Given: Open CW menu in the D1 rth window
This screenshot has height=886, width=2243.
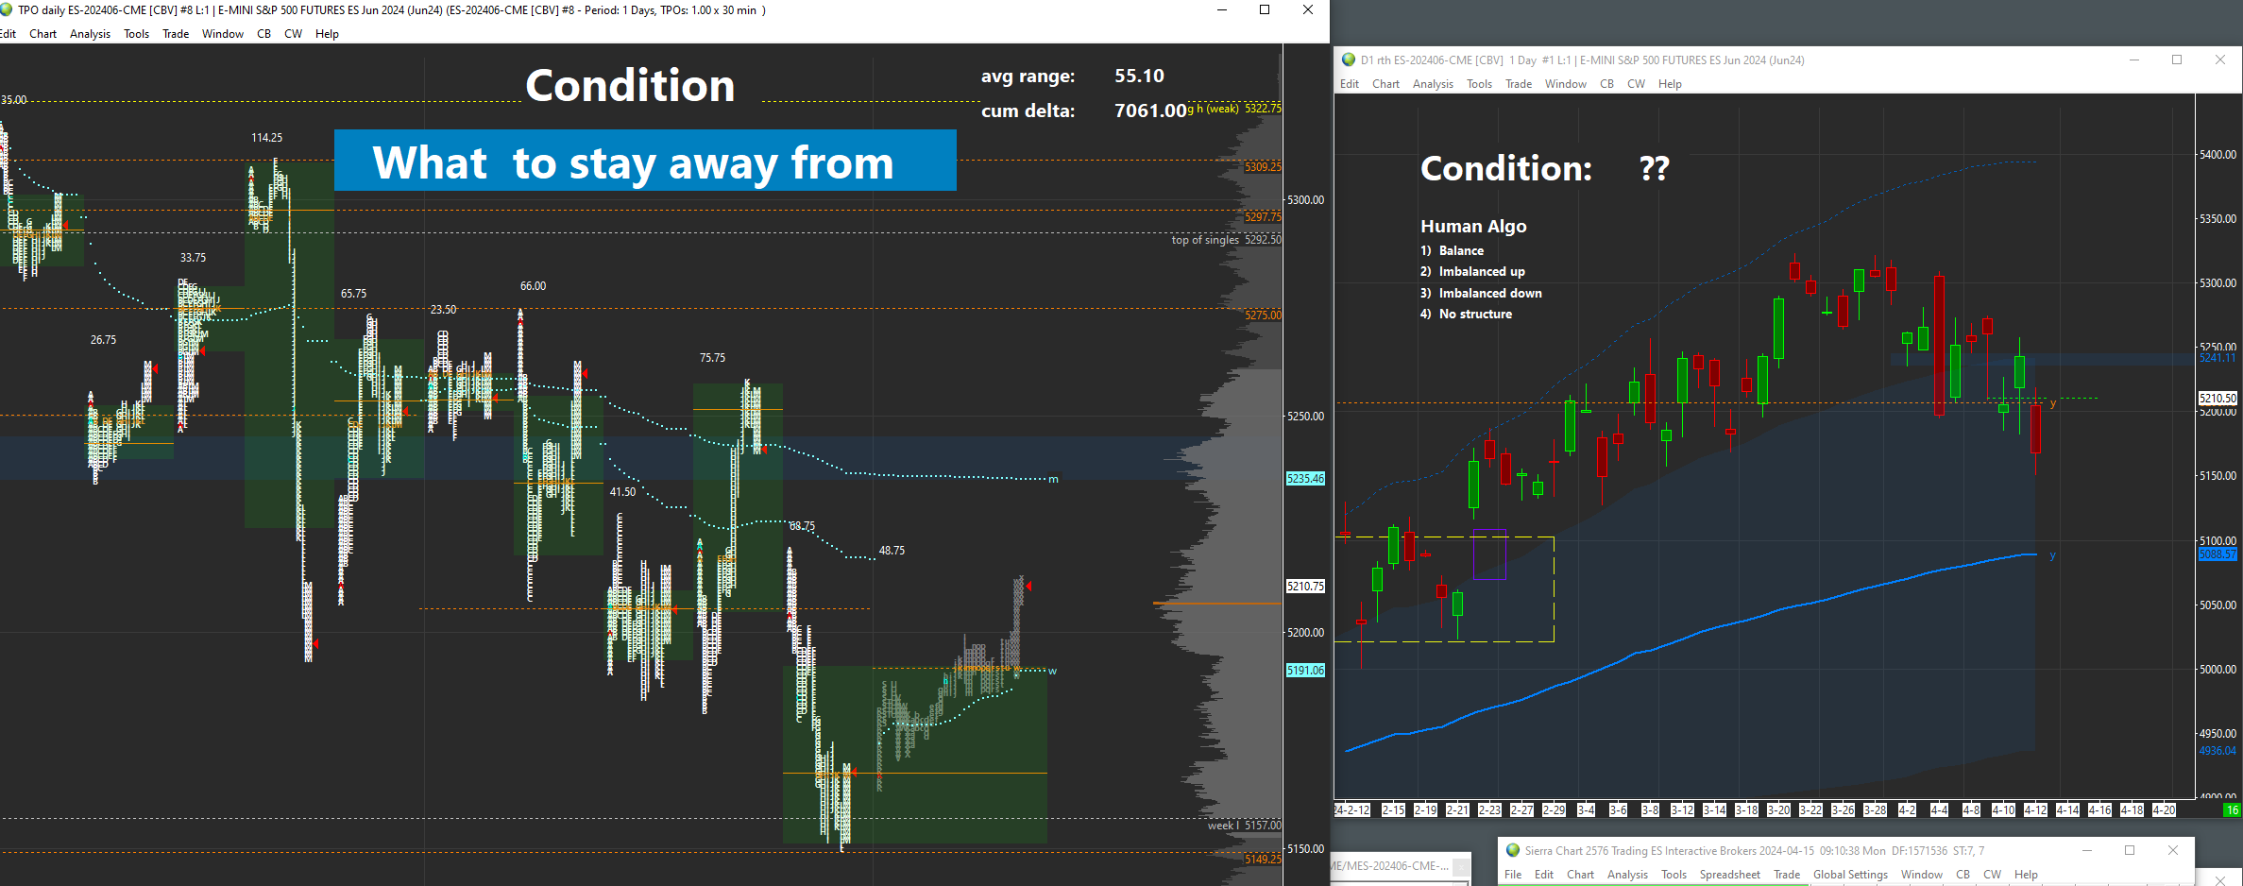Looking at the screenshot, I should click(1637, 84).
